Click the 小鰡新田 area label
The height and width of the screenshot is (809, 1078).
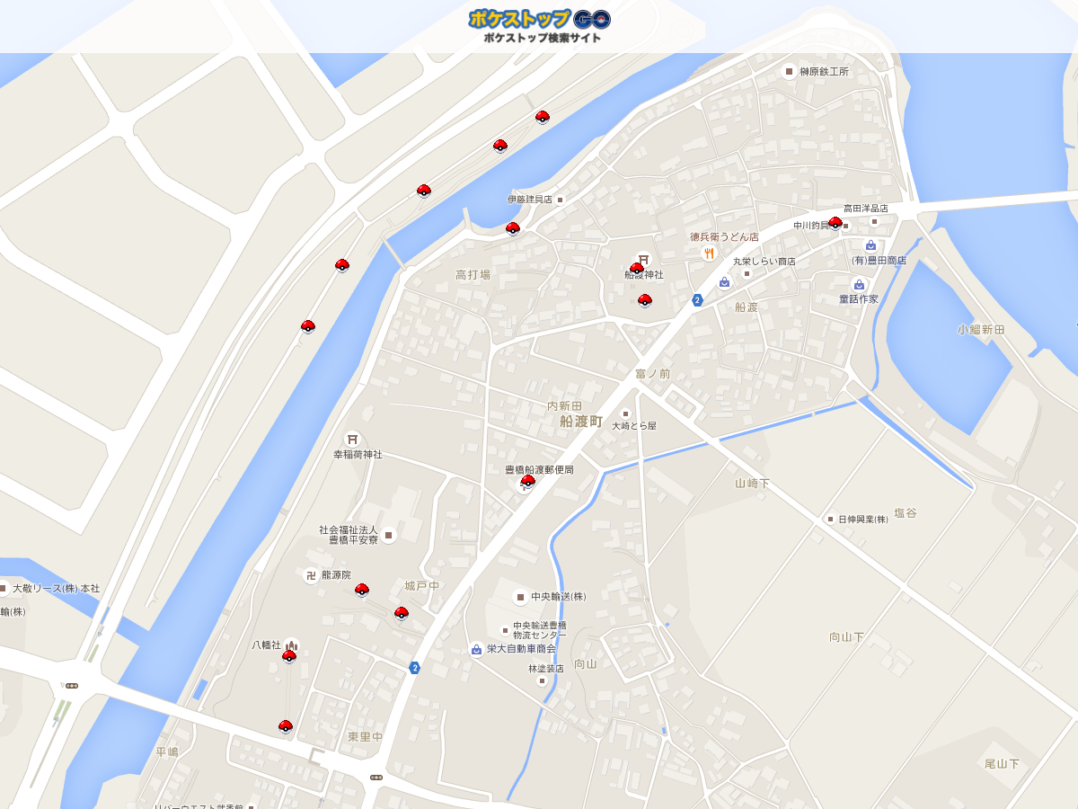[x=981, y=330]
